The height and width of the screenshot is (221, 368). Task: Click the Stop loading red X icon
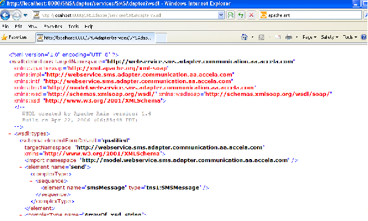[251, 15]
